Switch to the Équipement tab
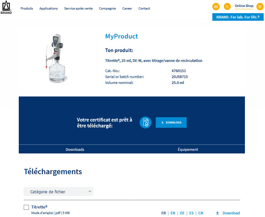Image resolution: width=265 pixels, height=217 pixels. point(188,149)
